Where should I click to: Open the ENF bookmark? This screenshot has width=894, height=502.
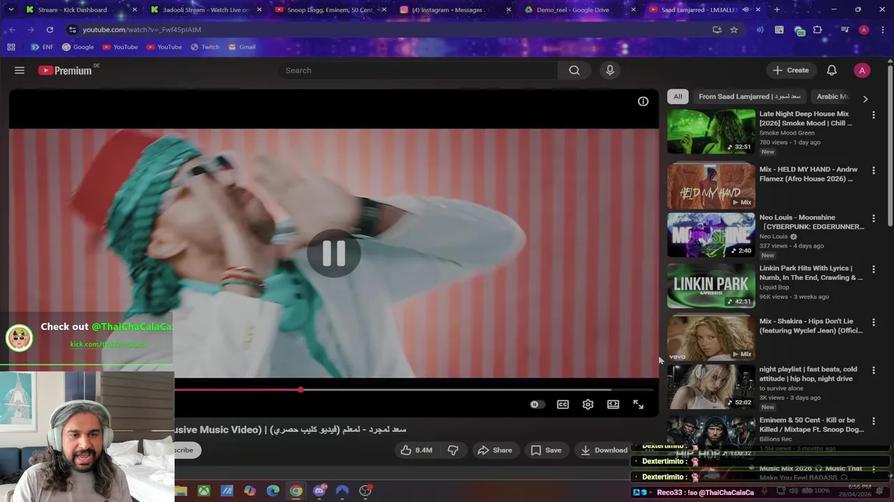(42, 47)
